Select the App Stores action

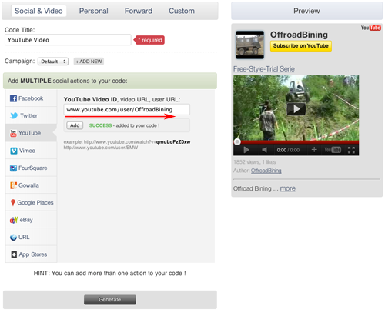point(31,254)
